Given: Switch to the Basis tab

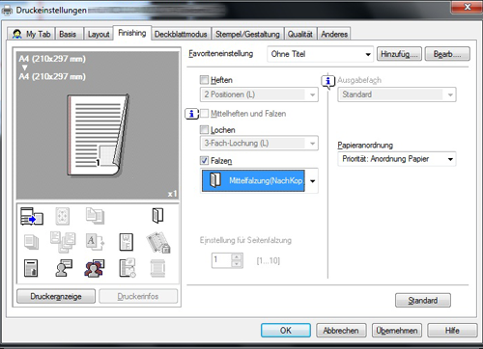Looking at the screenshot, I should click(x=68, y=34).
